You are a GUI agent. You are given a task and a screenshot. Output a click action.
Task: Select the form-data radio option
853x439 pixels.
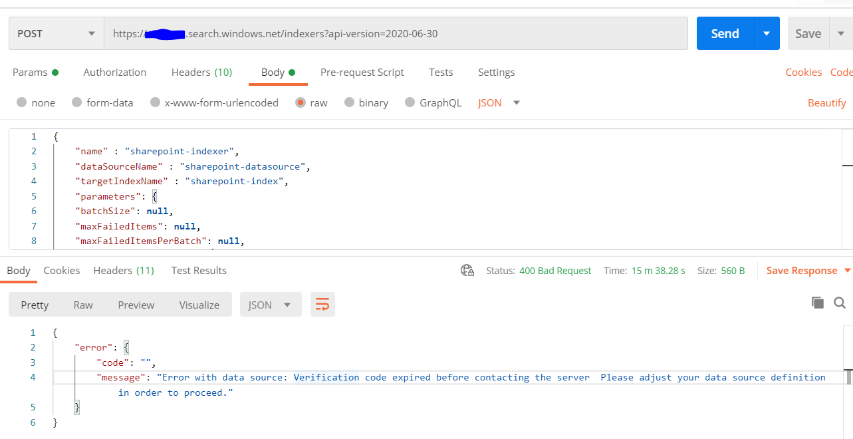pos(77,102)
